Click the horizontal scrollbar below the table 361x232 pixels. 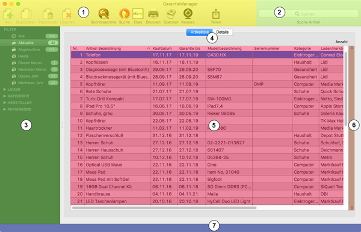point(164,207)
